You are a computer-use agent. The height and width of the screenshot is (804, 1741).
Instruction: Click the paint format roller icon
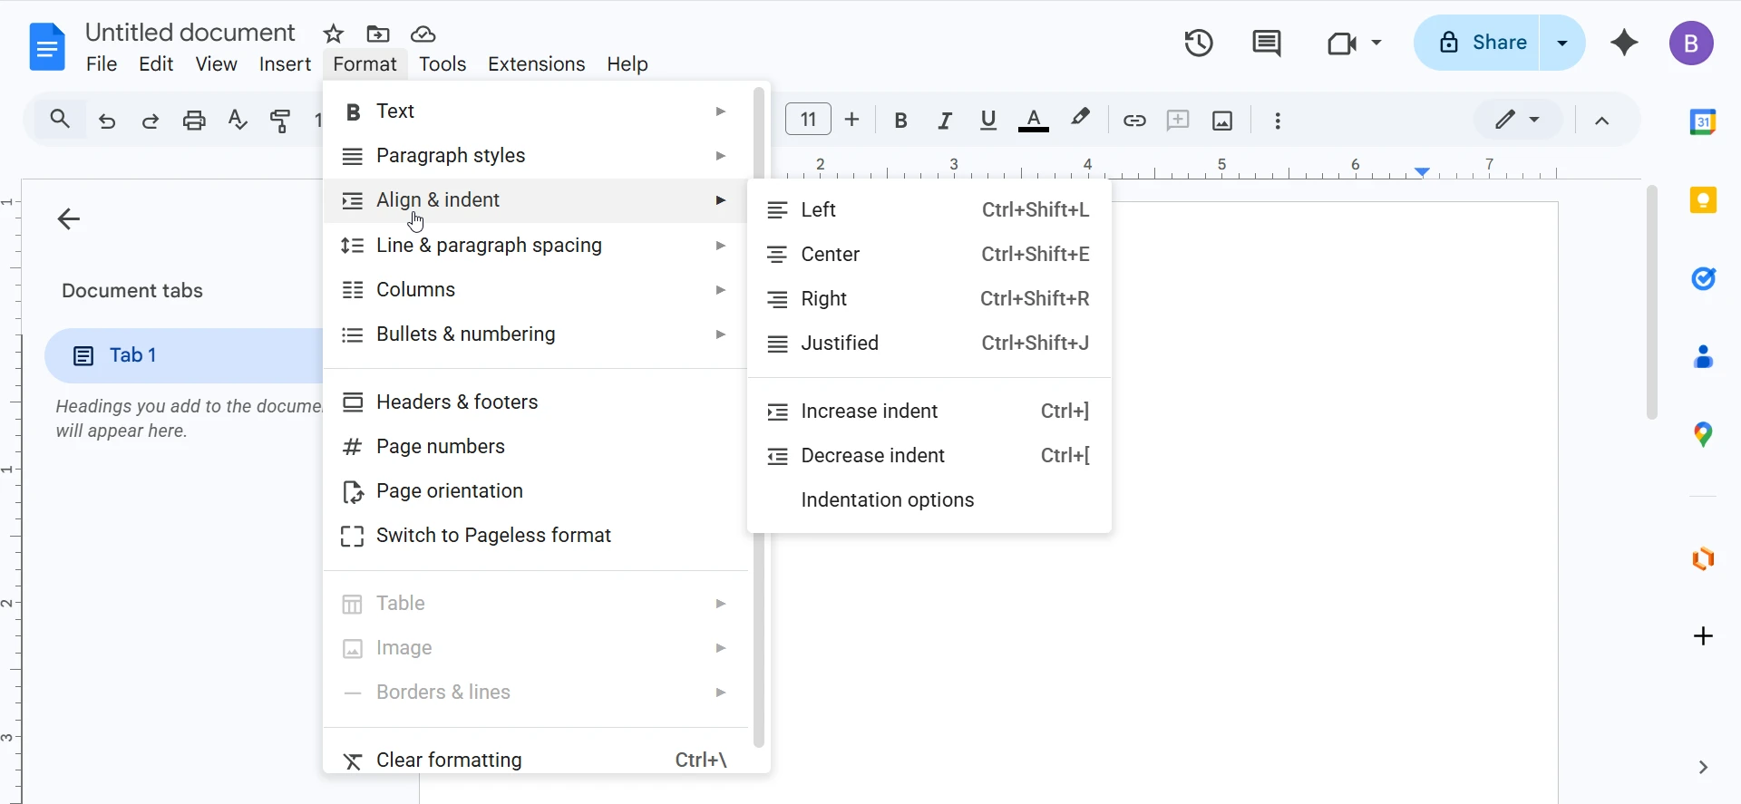pyautogui.click(x=281, y=121)
